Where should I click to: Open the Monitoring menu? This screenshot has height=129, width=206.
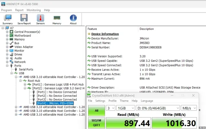pyautogui.click(x=34, y=10)
